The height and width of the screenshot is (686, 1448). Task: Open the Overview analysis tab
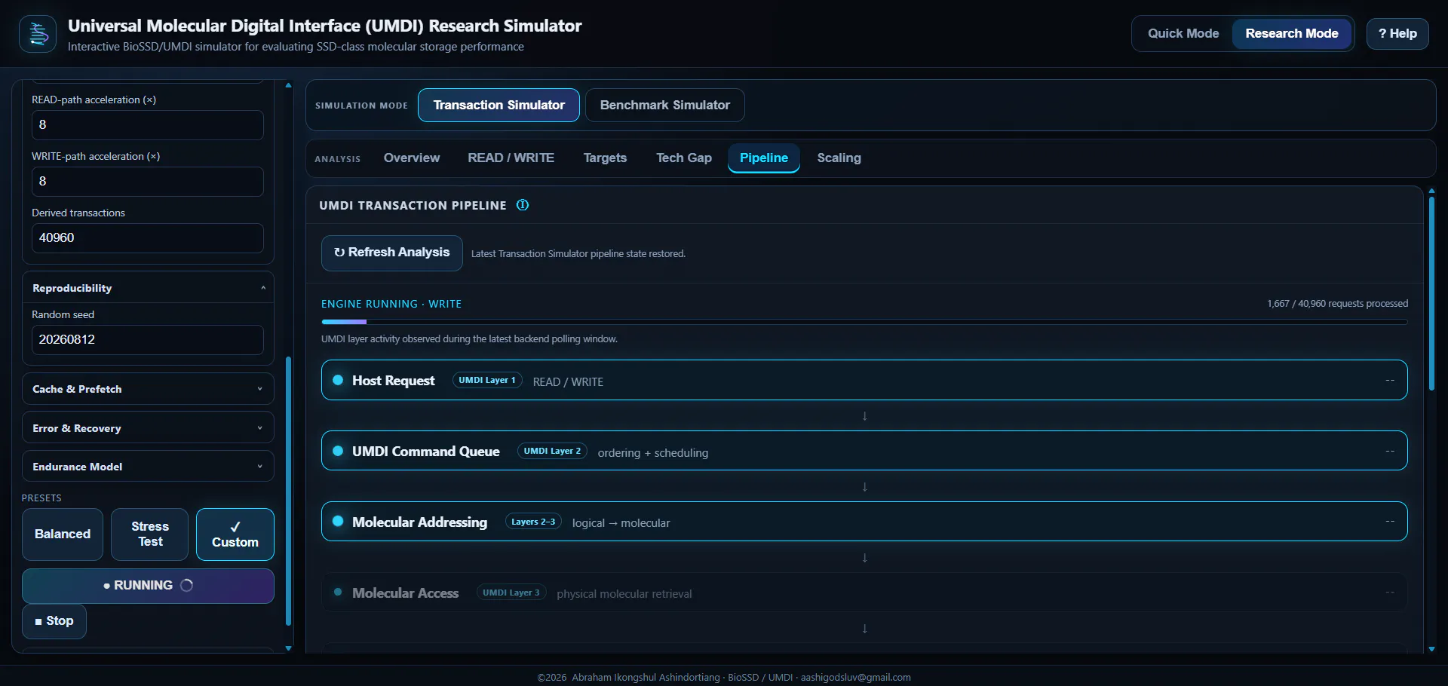pos(411,158)
